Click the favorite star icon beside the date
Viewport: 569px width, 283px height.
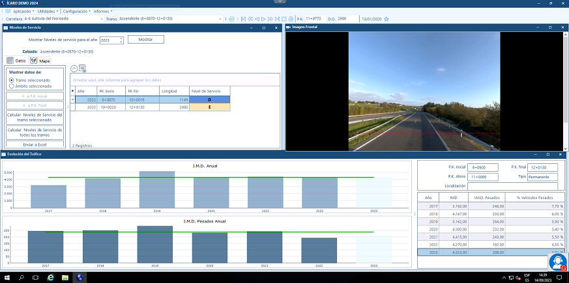(x=387, y=20)
